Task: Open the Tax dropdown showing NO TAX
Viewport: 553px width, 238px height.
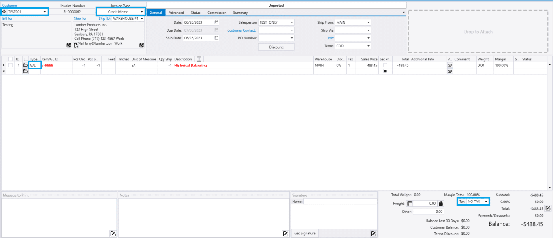Action: [486, 202]
